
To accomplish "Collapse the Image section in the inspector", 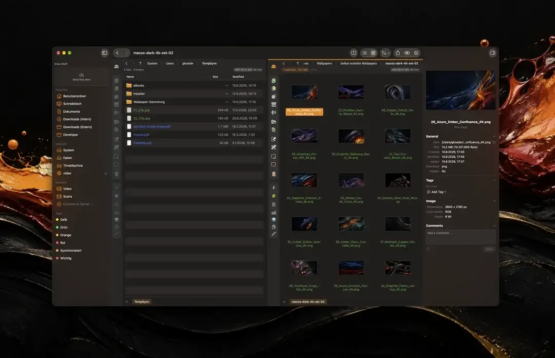I will (x=494, y=201).
